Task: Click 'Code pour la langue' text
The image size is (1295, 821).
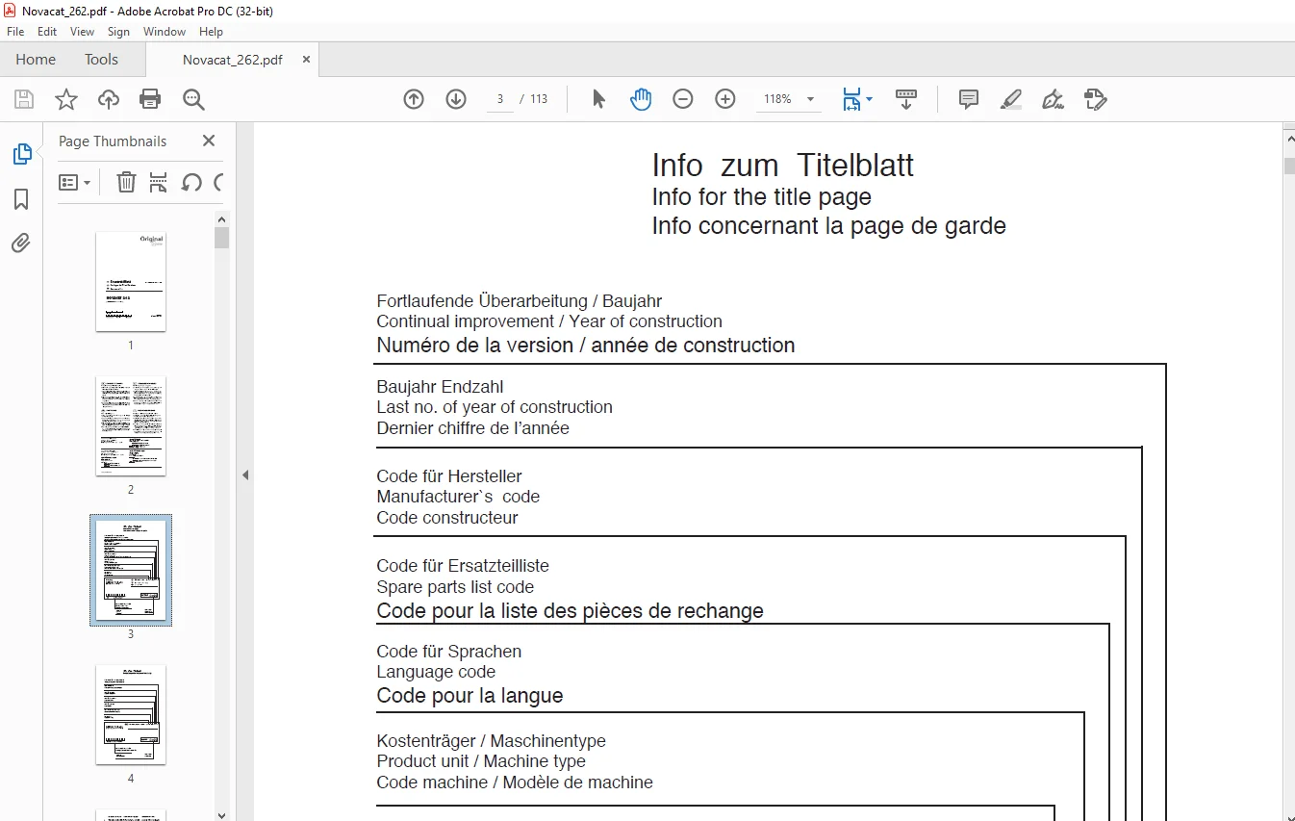Action: point(470,696)
